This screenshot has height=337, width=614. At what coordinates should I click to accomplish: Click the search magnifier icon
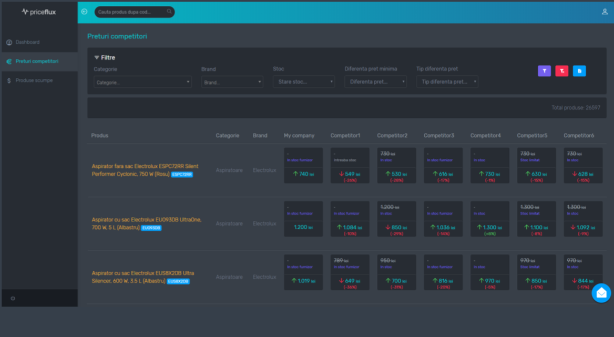tap(169, 12)
